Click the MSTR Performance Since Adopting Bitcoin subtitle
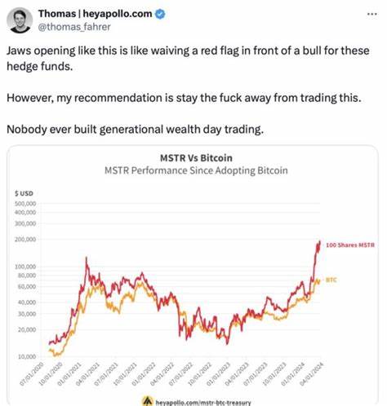 196,170
